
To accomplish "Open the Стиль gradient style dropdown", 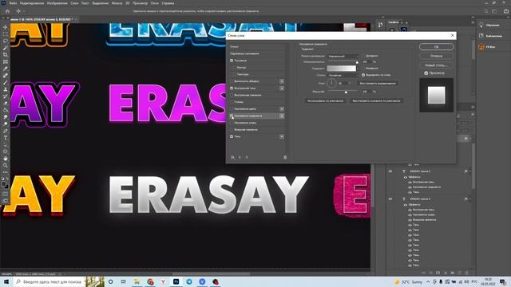I will pyautogui.click(x=343, y=75).
